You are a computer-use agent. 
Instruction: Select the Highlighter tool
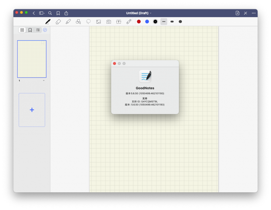tap(68, 22)
